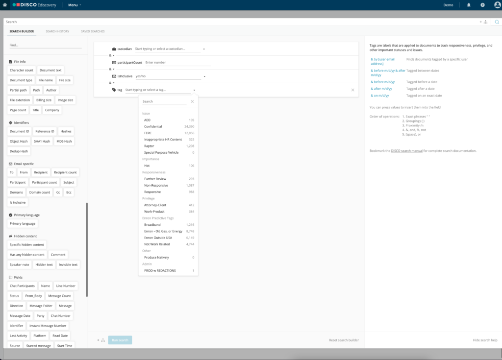502x360 pixels.
Task: Click the Fields section icon
Action: tap(11, 277)
